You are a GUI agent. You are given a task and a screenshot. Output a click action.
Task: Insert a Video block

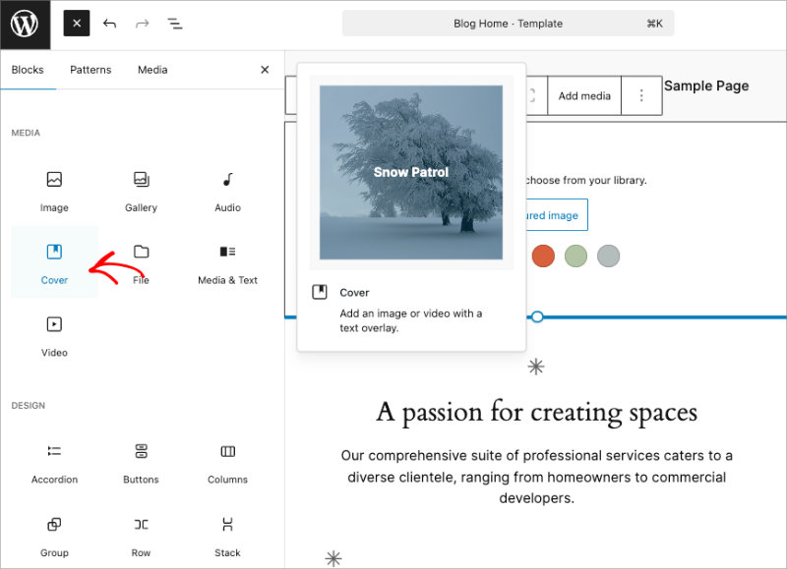coord(54,334)
